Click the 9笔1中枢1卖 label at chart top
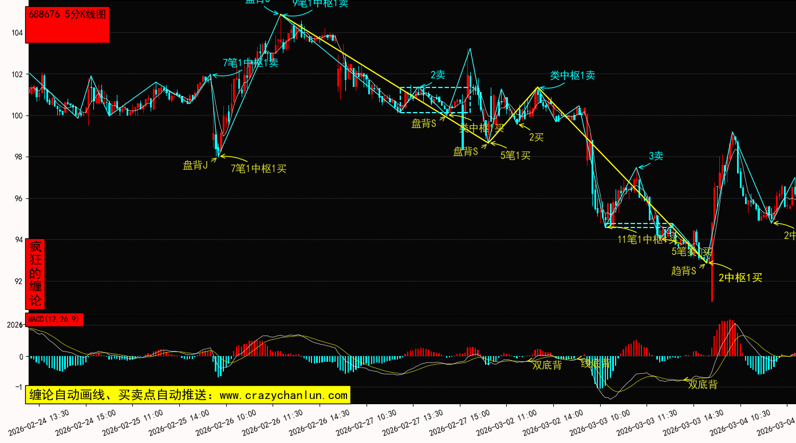The image size is (796, 443). pyautogui.click(x=320, y=3)
